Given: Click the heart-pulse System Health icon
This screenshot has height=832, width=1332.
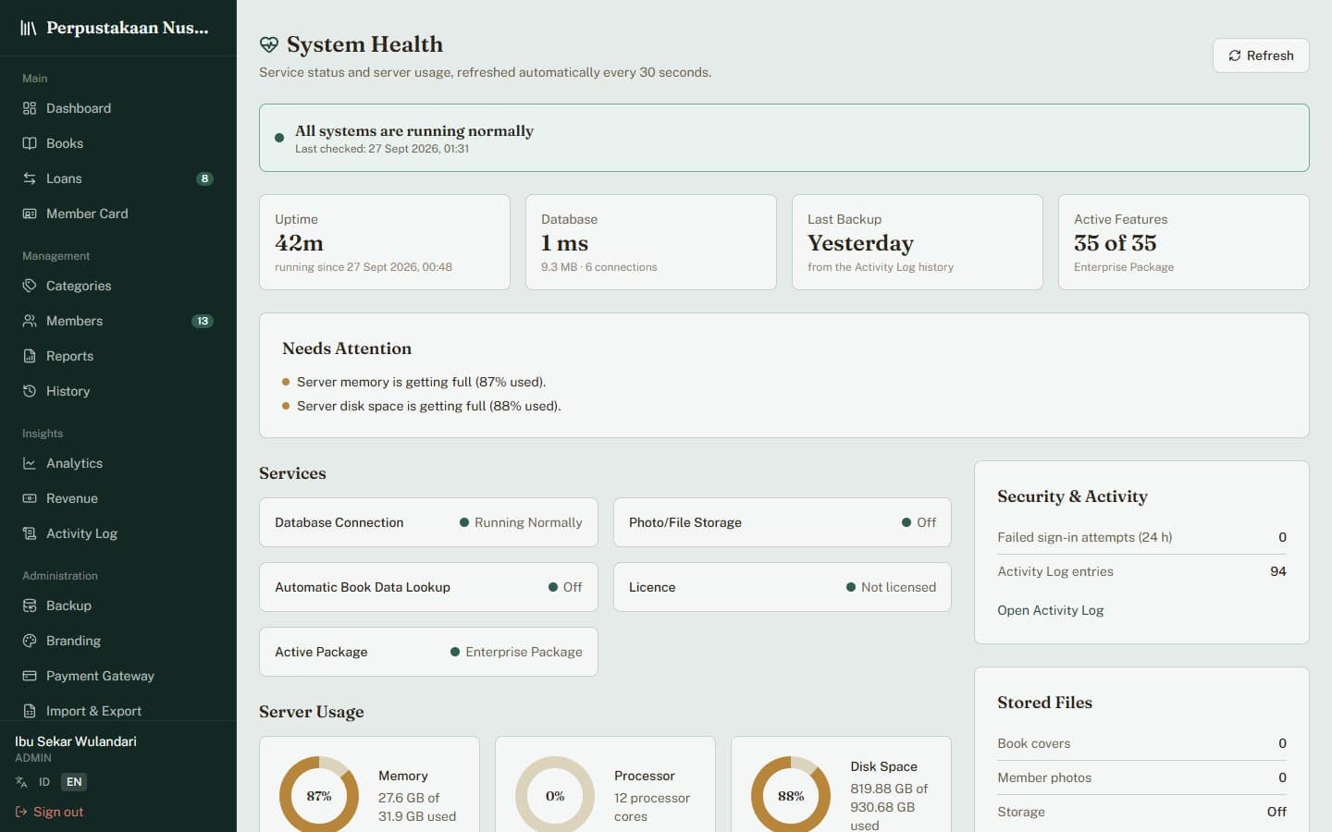Looking at the screenshot, I should [269, 44].
